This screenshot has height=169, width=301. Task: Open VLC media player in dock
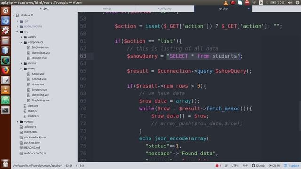(x=5, y=90)
